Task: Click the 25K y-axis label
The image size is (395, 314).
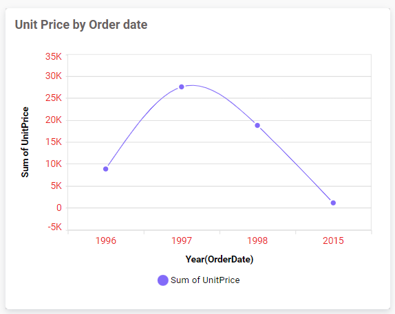Action: click(x=54, y=98)
